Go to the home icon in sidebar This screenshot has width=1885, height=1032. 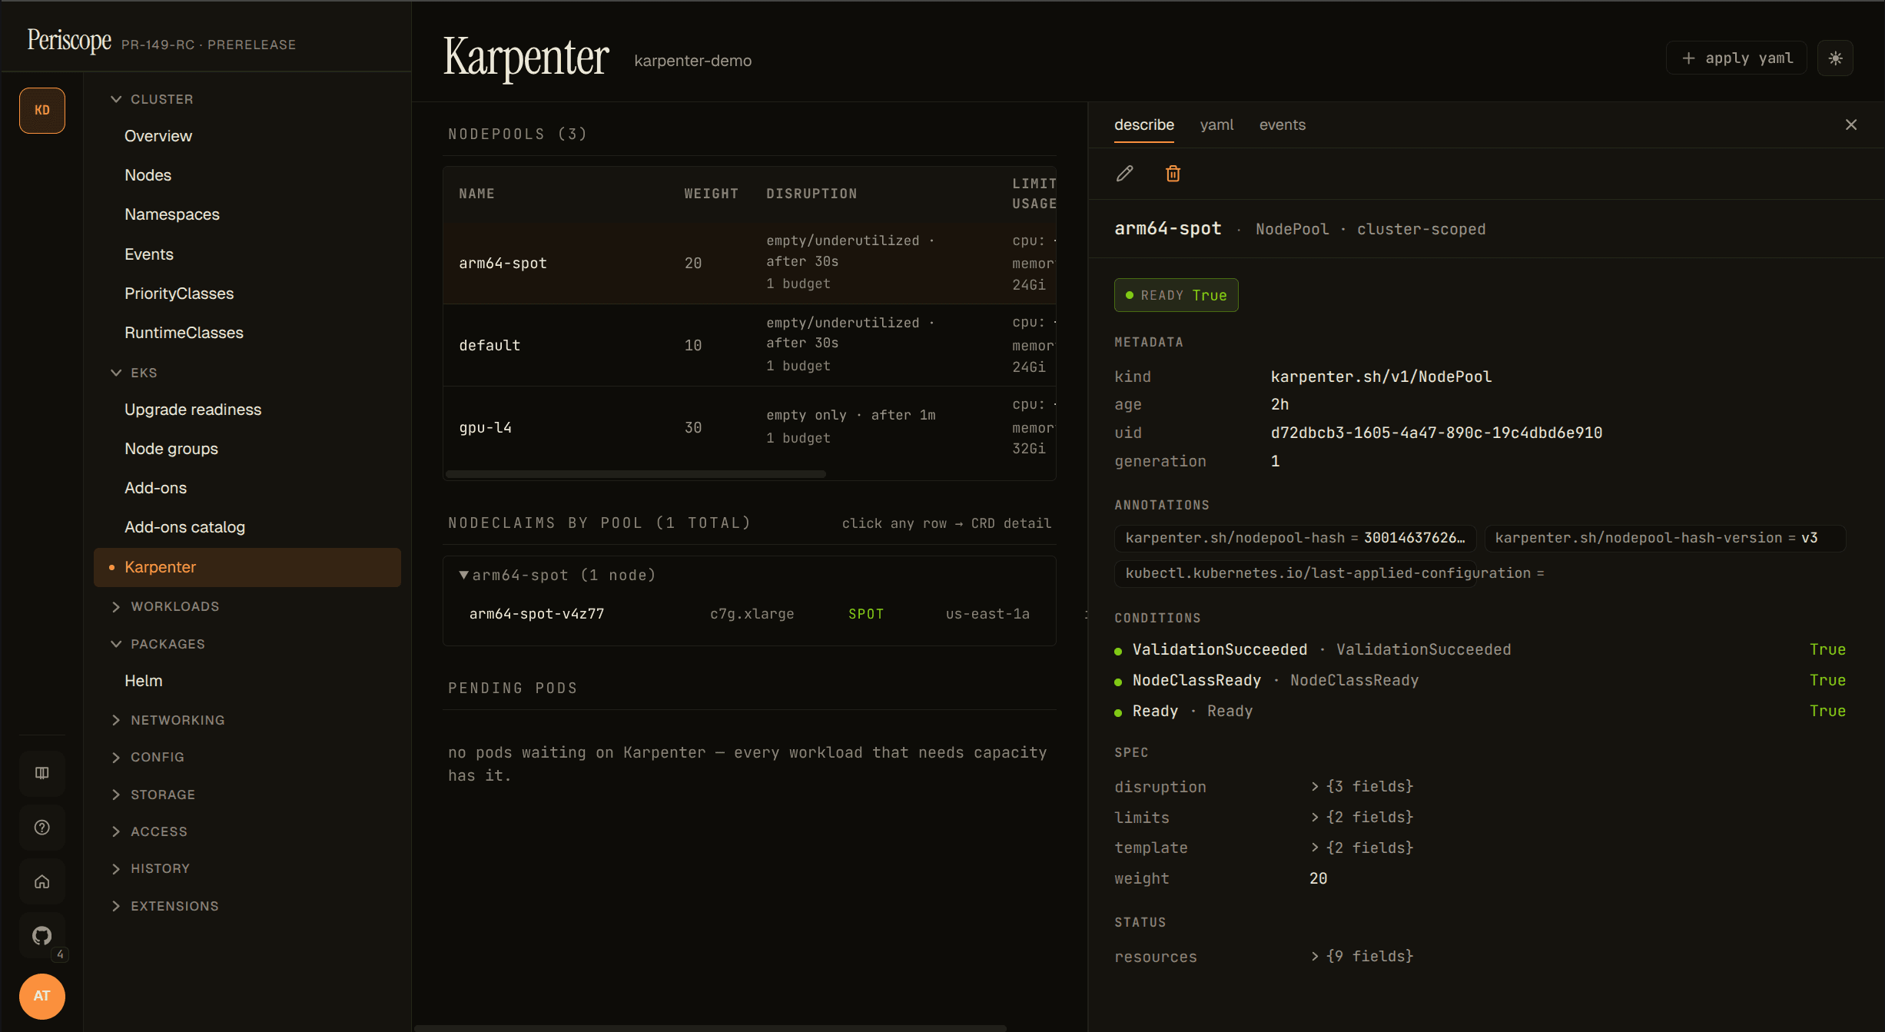tap(42, 881)
